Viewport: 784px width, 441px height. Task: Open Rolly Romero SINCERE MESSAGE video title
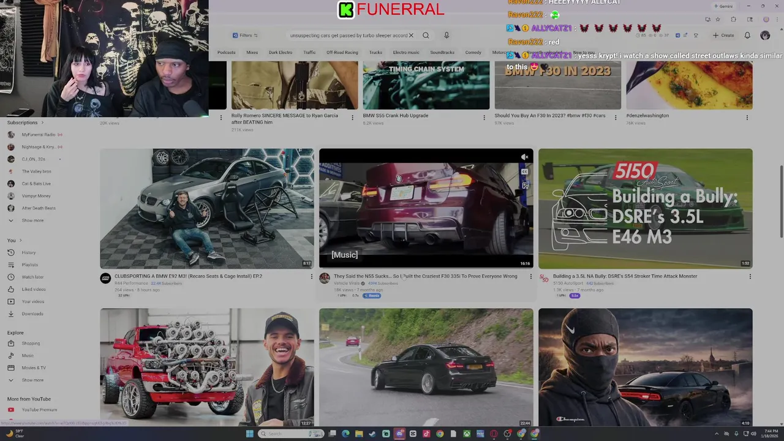(285, 119)
